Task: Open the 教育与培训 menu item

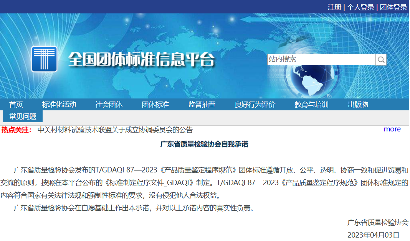Action: (x=311, y=105)
